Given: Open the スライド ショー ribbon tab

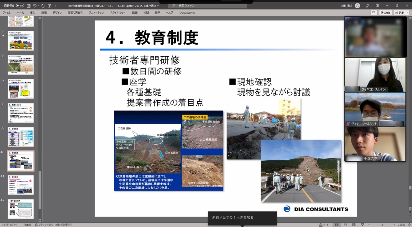Looking at the screenshot, I should [x=118, y=13].
